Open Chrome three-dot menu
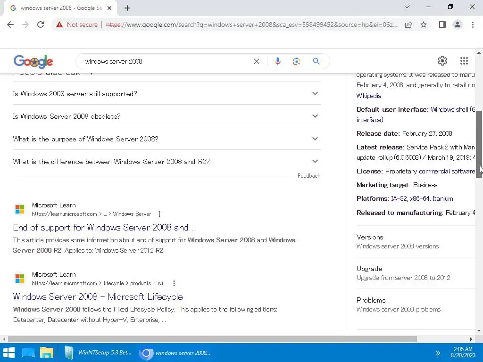The height and width of the screenshot is (362, 483). tap(473, 25)
